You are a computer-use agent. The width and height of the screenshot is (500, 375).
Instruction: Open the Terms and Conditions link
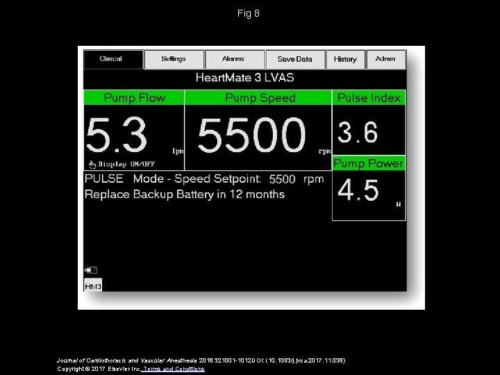pos(174,369)
